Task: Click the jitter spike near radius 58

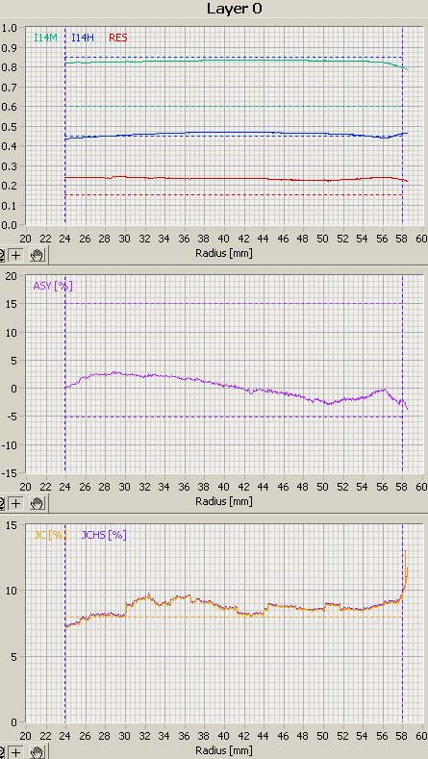Action: click(x=405, y=569)
